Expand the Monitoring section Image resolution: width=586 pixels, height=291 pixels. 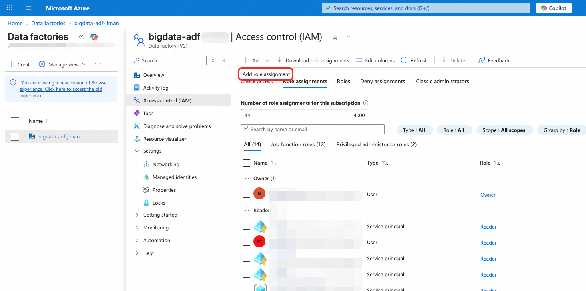pos(137,228)
